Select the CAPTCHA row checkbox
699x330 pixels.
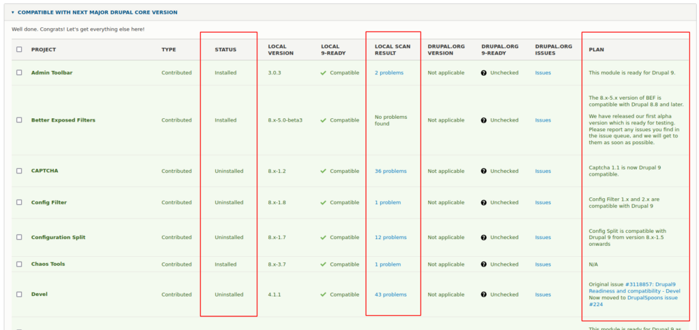coord(19,171)
